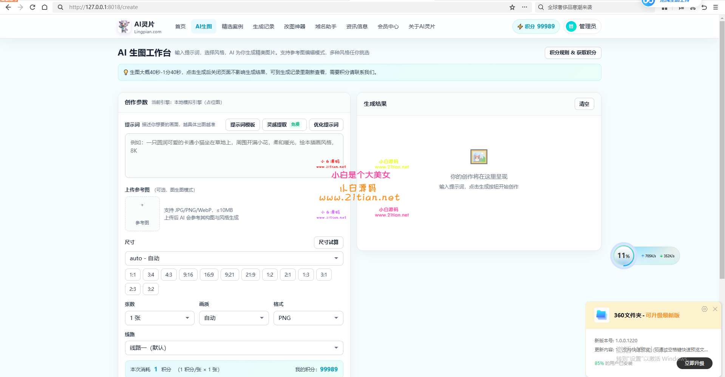Click 立即升级 on the 360 popup
725x377 pixels.
[x=694, y=363]
